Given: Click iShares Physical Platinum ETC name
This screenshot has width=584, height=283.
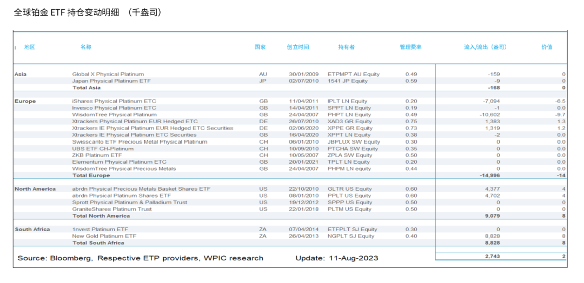Looking at the screenshot, I should 114,101.
